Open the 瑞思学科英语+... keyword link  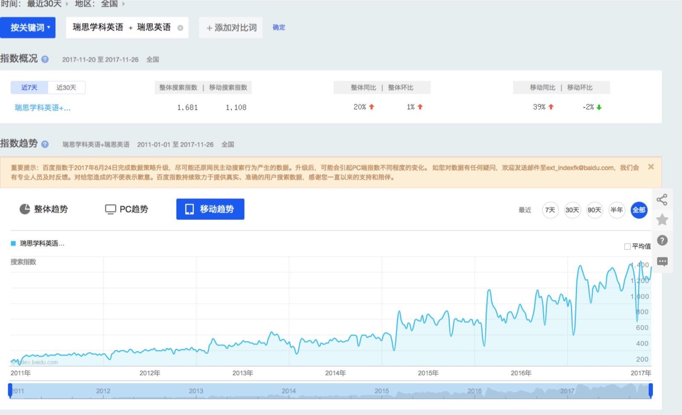tap(43, 108)
